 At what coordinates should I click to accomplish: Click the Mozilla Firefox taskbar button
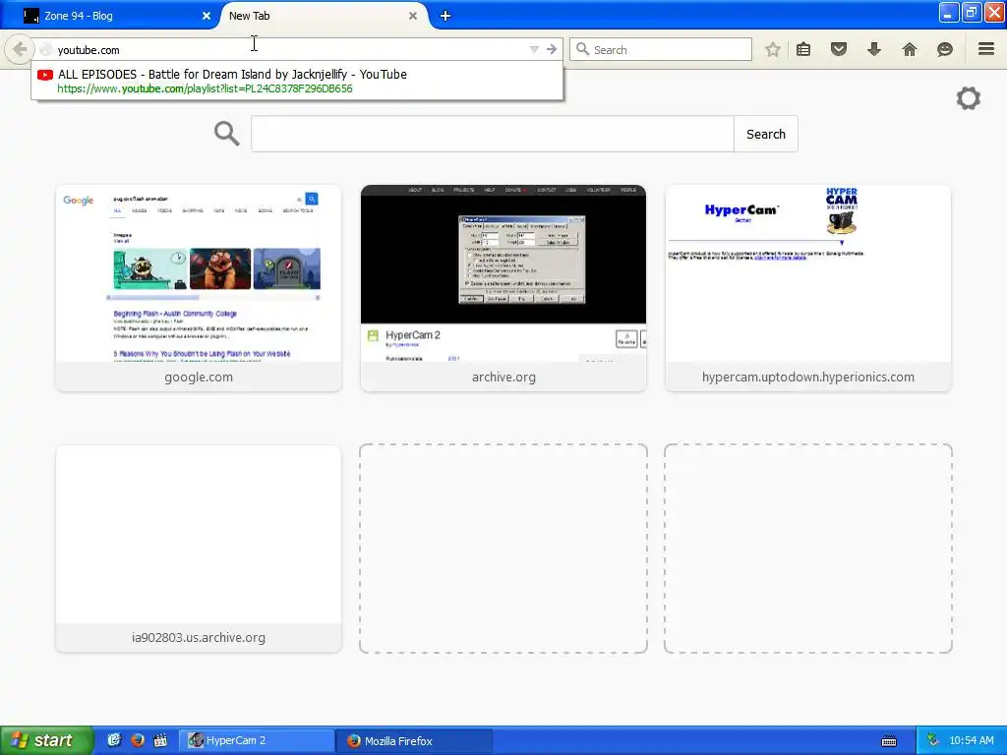414,741
